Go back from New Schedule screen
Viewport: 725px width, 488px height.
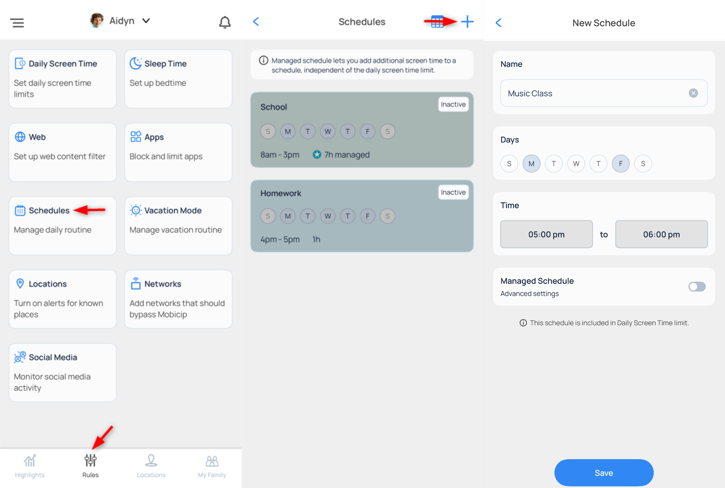pos(498,23)
